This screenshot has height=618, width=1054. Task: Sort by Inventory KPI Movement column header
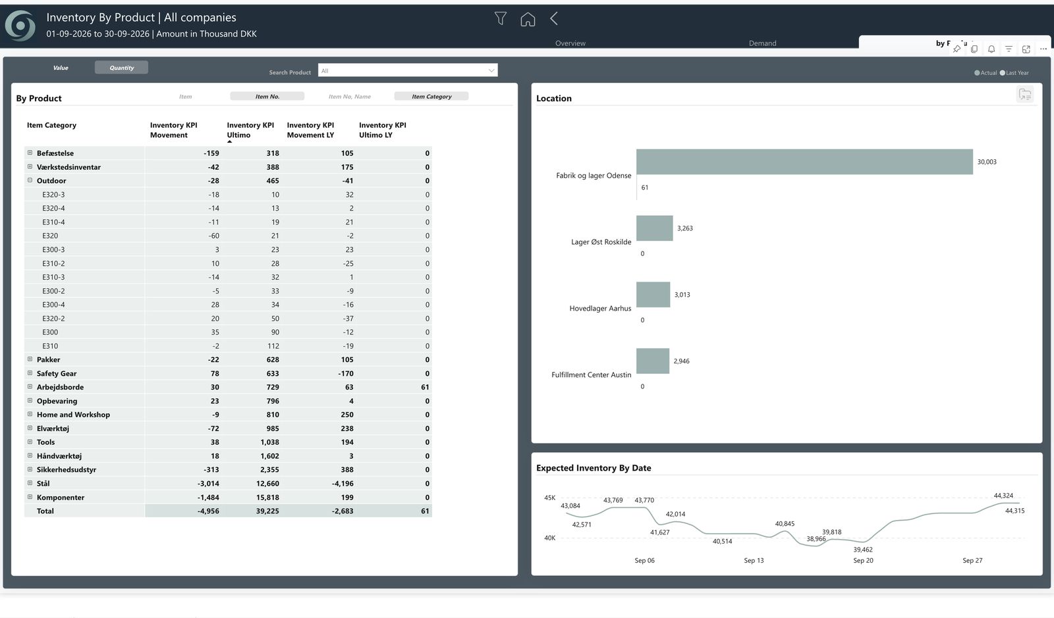[173, 130]
